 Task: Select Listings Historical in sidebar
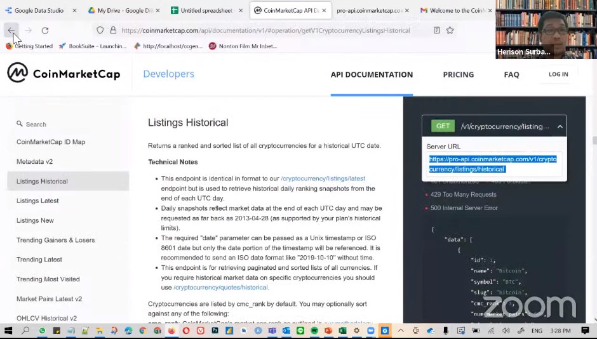(x=68, y=181)
